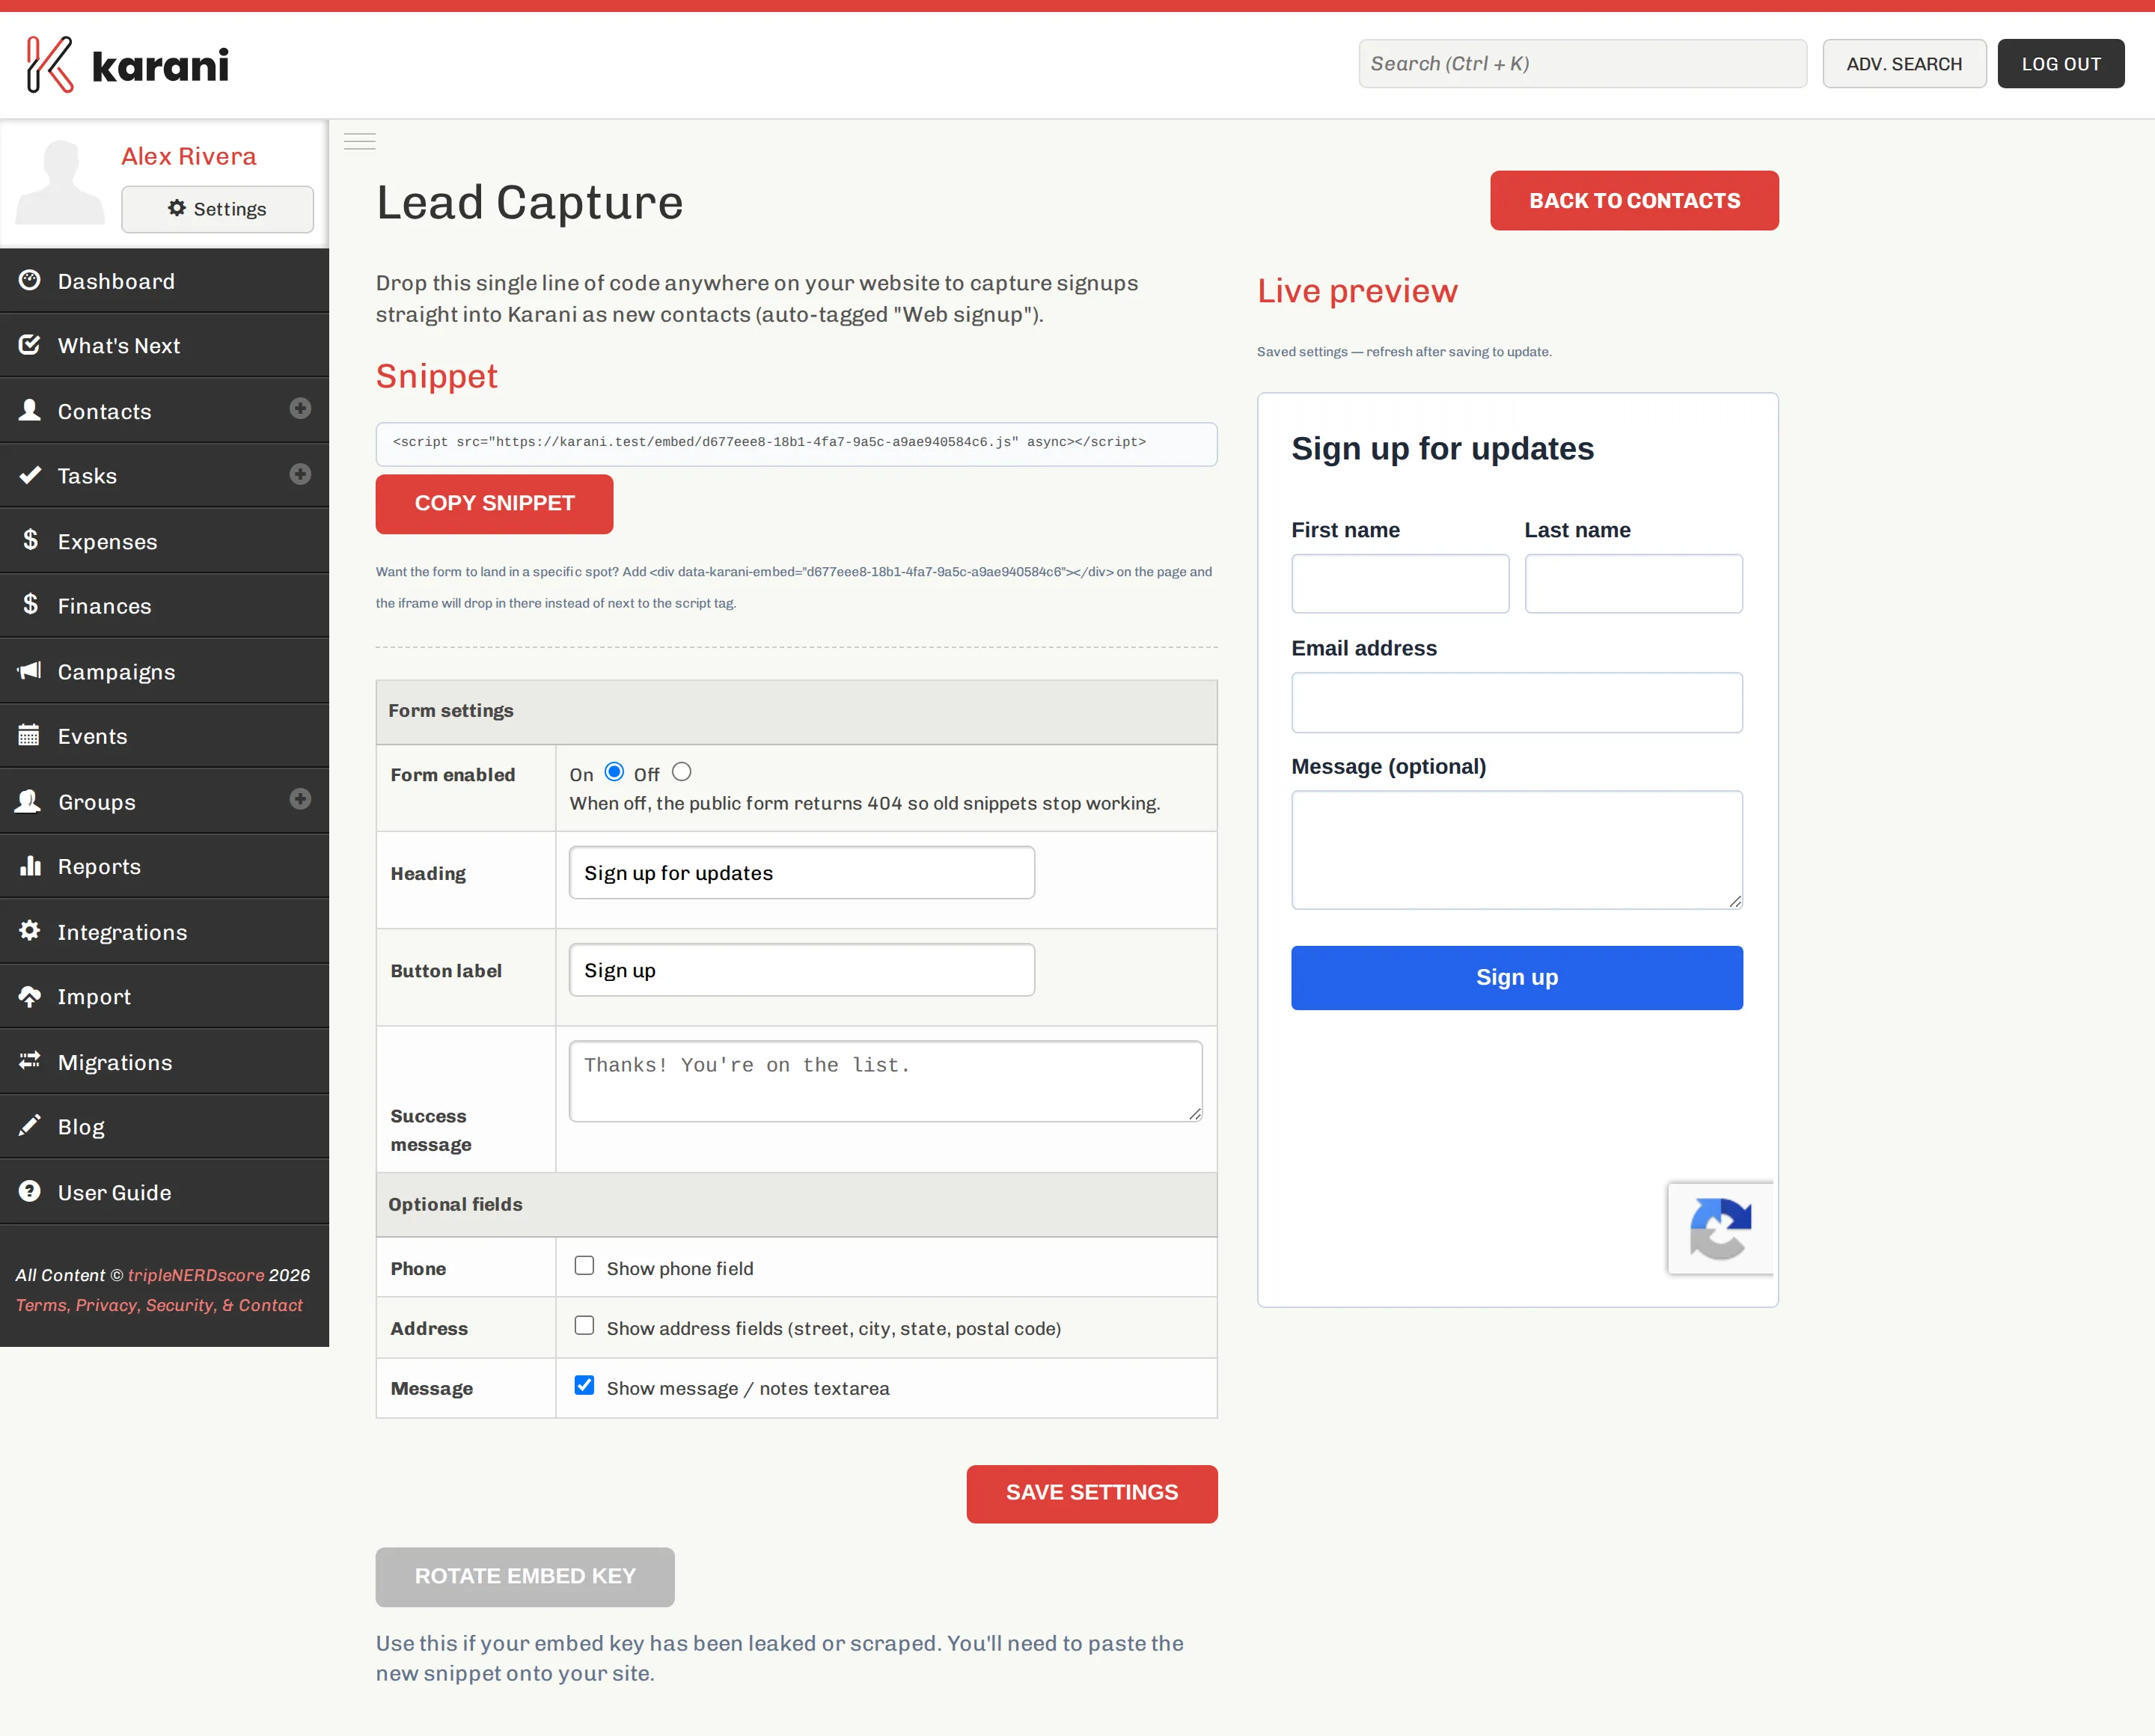Toggle the sidebar hamburger menu icon
This screenshot has height=1736, width=2155.
pyautogui.click(x=360, y=141)
